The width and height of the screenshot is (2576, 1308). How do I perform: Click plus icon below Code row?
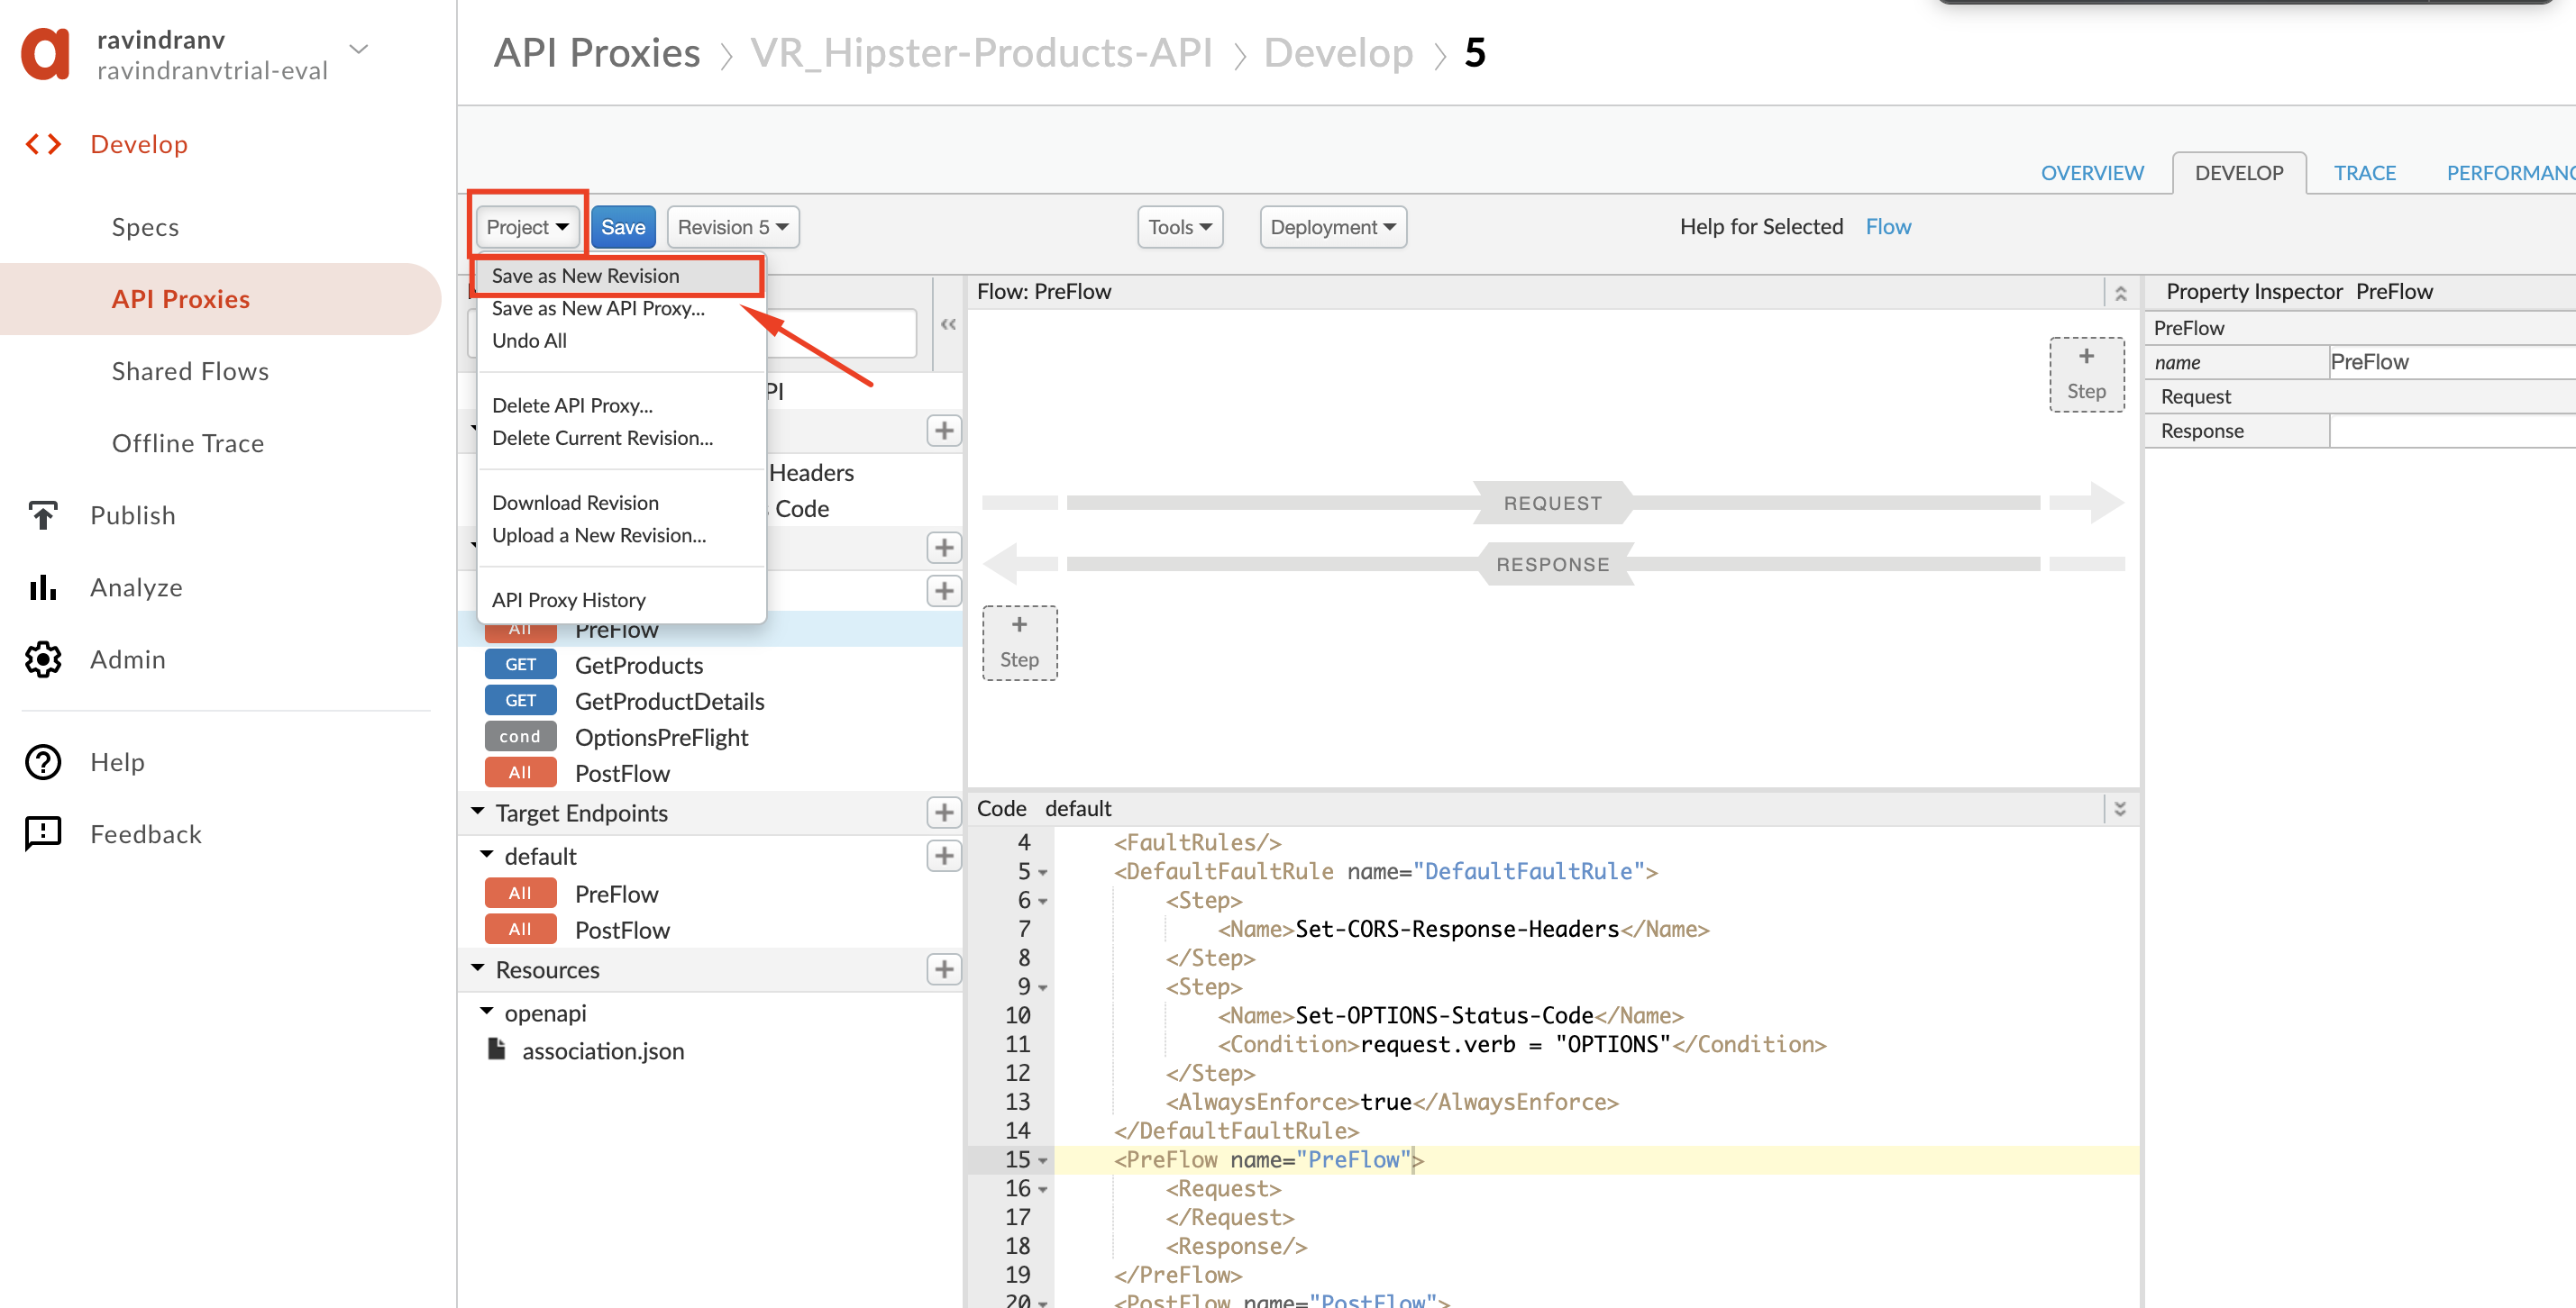coord(943,547)
